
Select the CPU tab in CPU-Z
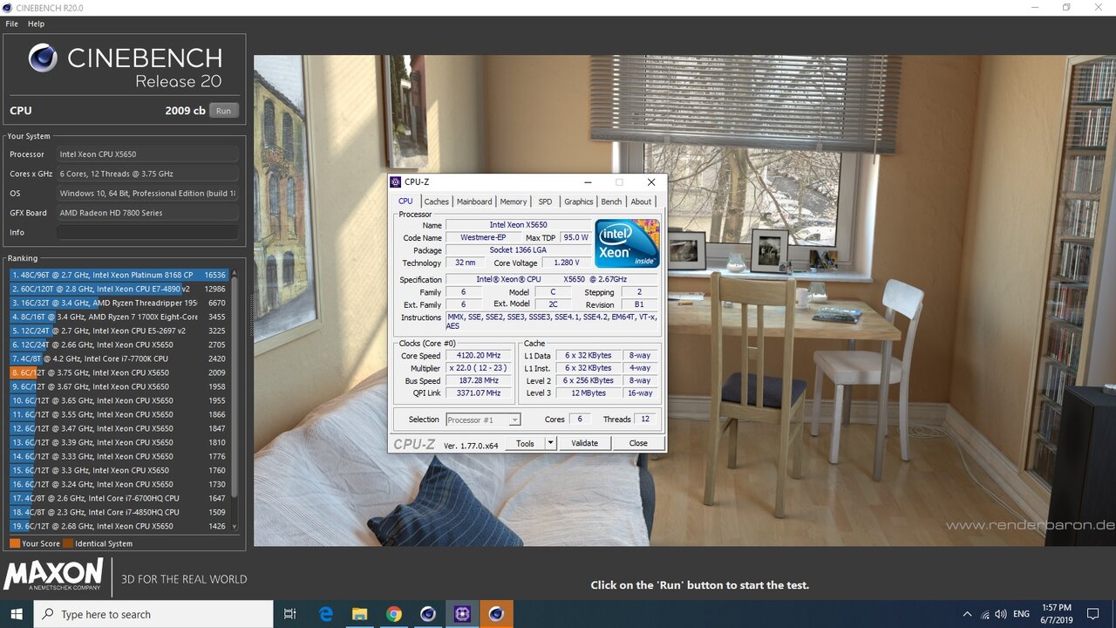coord(405,201)
